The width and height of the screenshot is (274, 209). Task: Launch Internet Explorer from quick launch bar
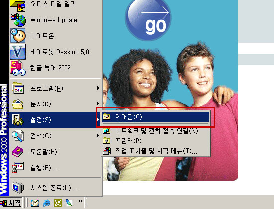pyautogui.click(x=46, y=203)
